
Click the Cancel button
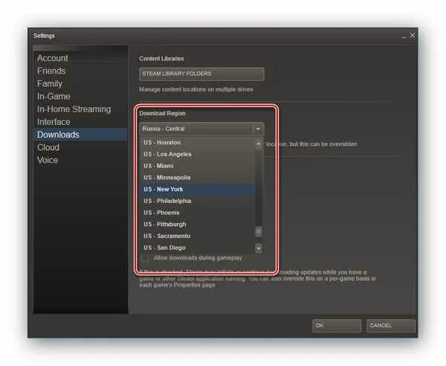tap(391, 326)
